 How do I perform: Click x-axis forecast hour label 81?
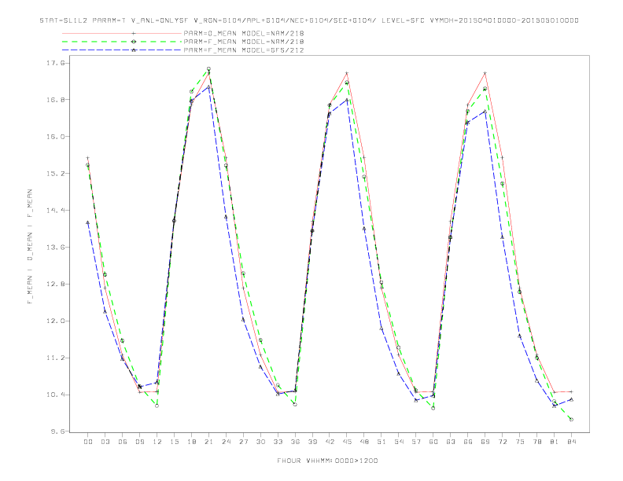pyautogui.click(x=555, y=442)
